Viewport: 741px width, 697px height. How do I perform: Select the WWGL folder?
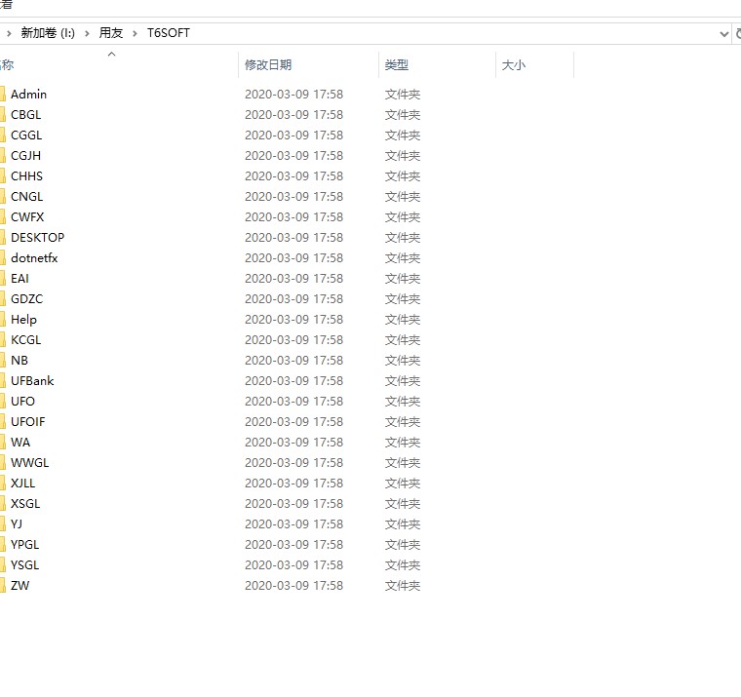click(x=30, y=463)
